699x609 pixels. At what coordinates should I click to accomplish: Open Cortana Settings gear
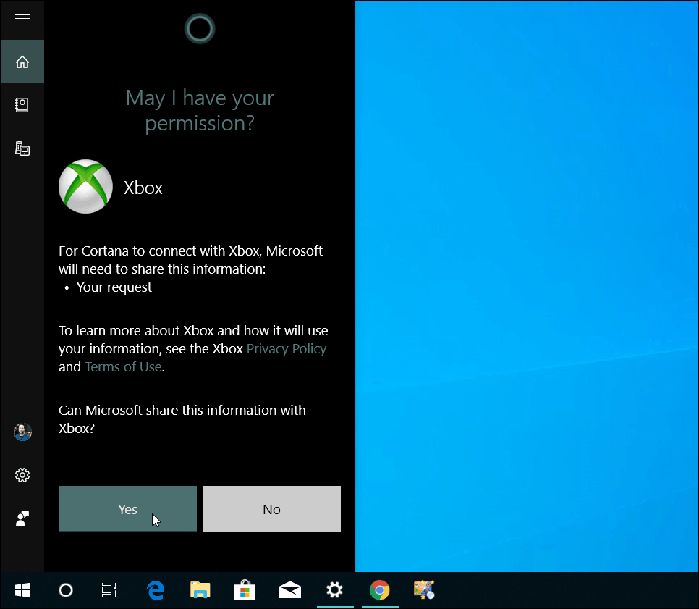coord(22,475)
